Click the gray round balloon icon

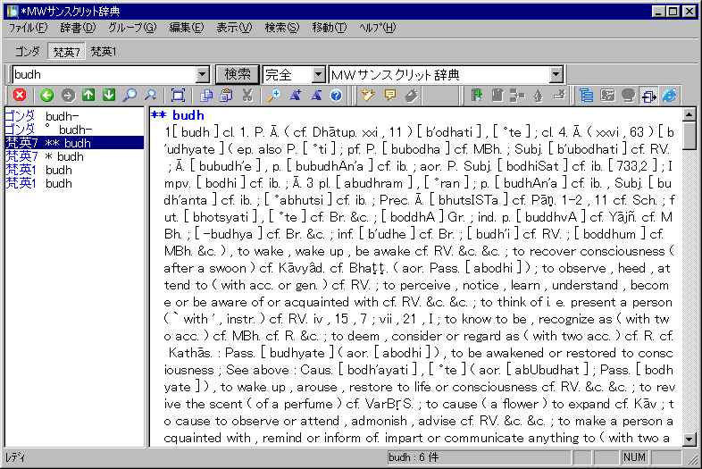(x=628, y=95)
